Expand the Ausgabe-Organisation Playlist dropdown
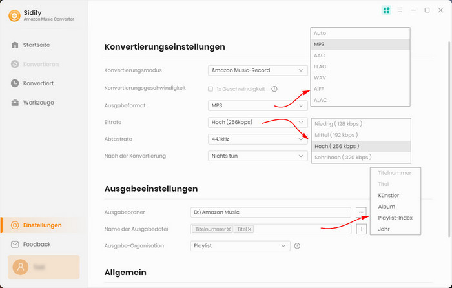This screenshot has width=452, height=288. (240, 246)
